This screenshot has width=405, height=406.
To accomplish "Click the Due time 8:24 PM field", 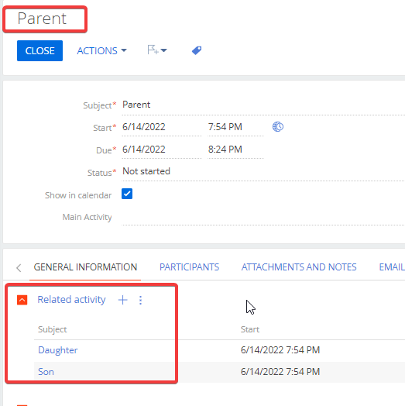I will pos(235,150).
